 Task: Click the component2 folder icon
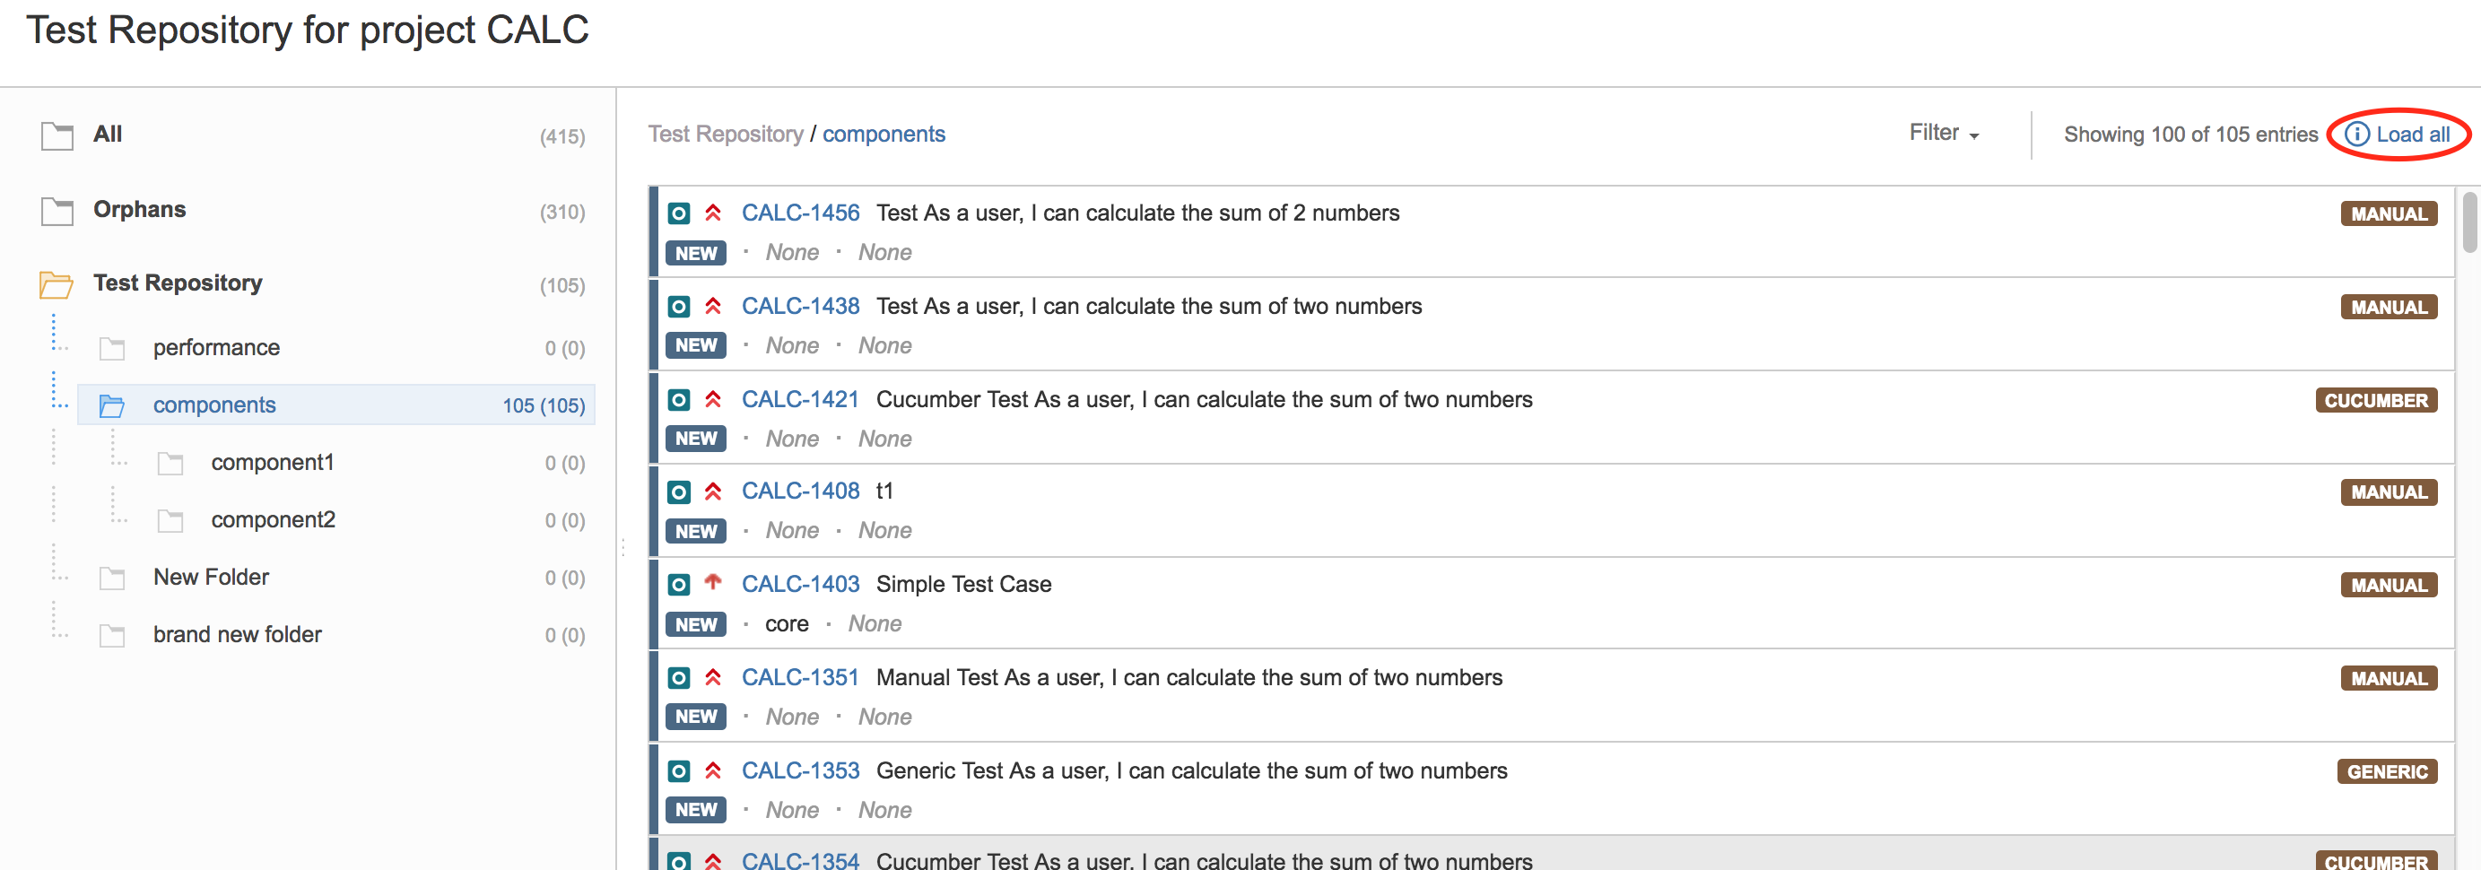click(x=170, y=520)
